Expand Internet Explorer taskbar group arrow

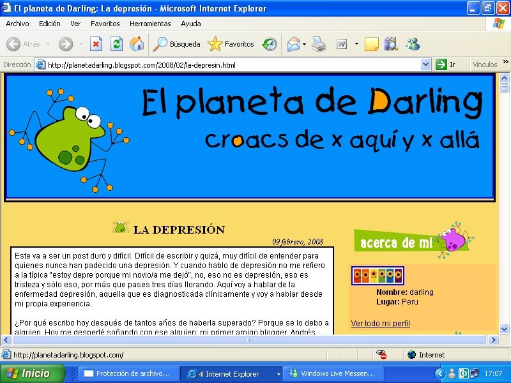[x=278, y=374]
